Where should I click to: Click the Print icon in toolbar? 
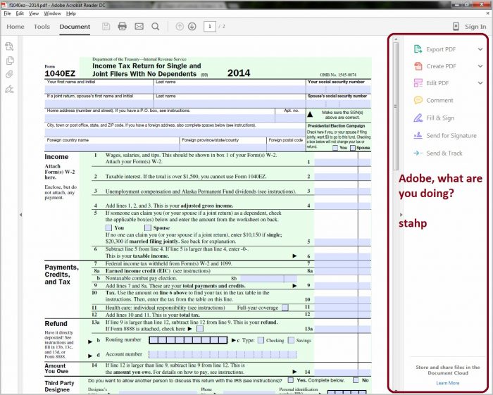pyautogui.click(x=123, y=26)
